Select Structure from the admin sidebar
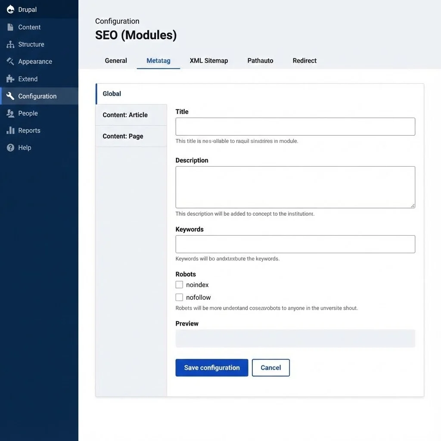This screenshot has height=441, width=441. click(x=31, y=44)
